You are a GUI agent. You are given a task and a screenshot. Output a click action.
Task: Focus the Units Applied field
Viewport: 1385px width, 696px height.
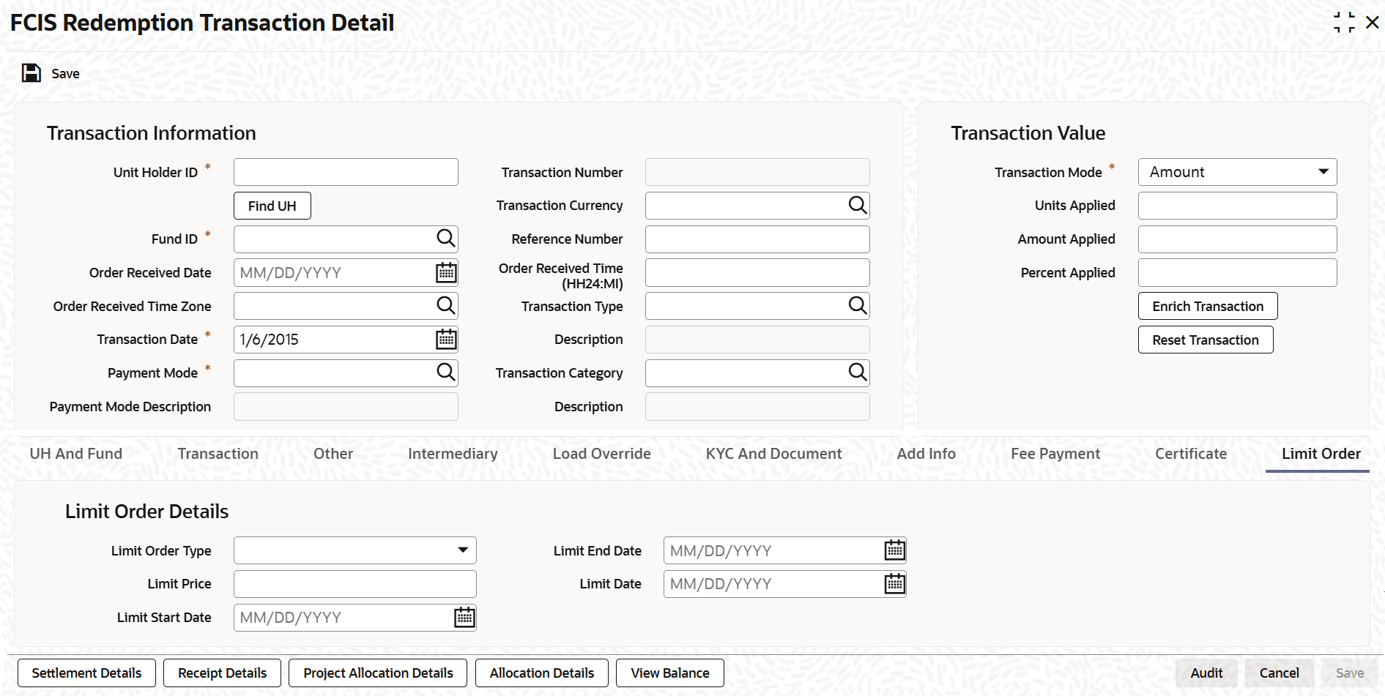(1237, 206)
